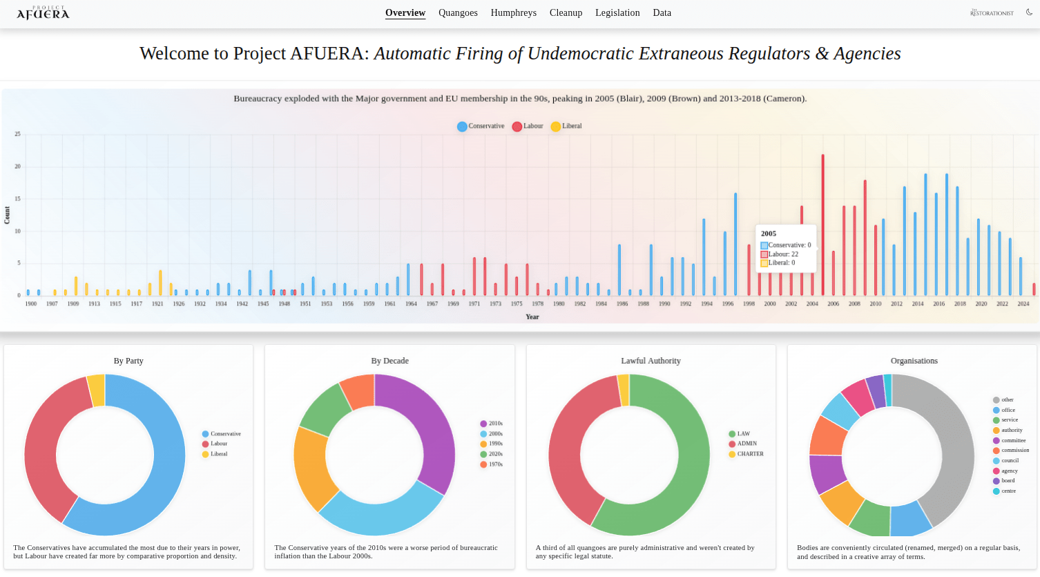Viewport: 1040px width, 577px height.
Task: Switch to the Humphreys page
Action: 513,13
